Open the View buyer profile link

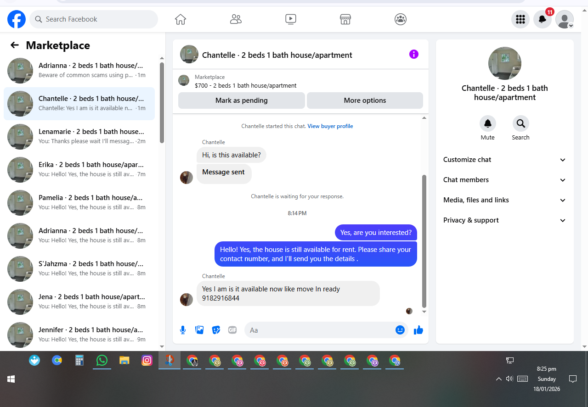[x=330, y=126]
